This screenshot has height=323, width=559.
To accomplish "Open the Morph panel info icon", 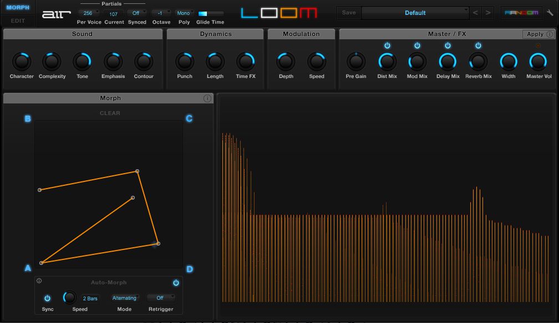I will (207, 98).
